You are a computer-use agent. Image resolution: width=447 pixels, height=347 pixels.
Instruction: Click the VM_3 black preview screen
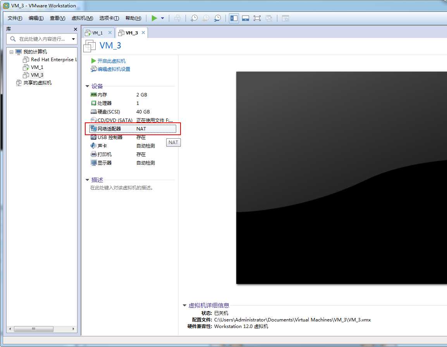coord(342,178)
